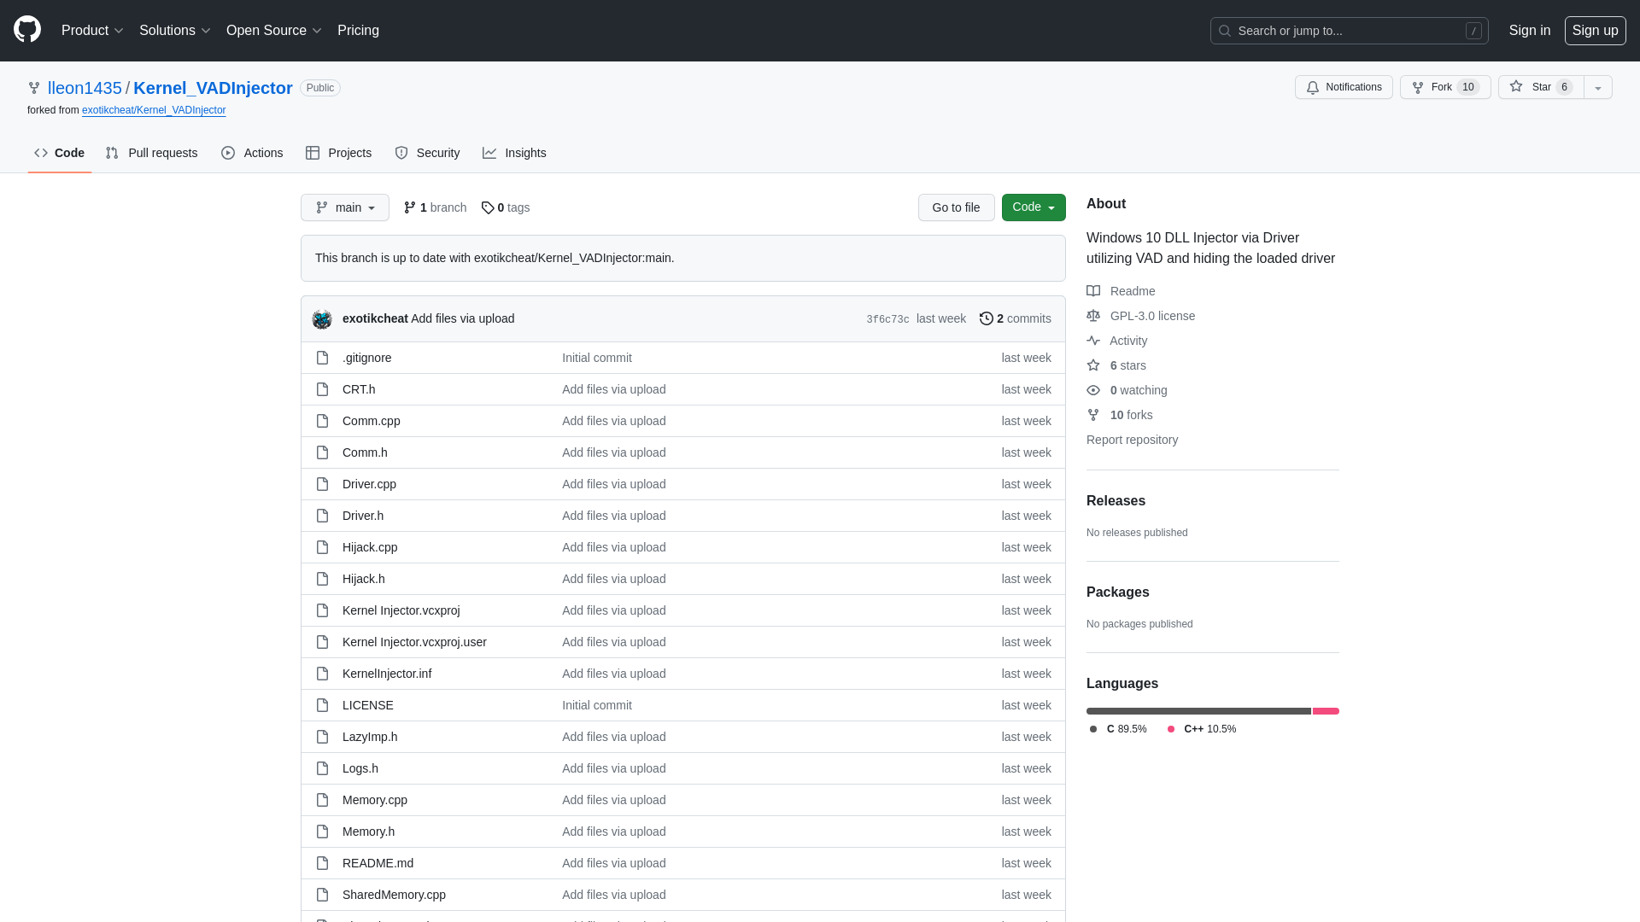Click the Sign up button
This screenshot has height=922, width=1640.
[x=1596, y=31]
